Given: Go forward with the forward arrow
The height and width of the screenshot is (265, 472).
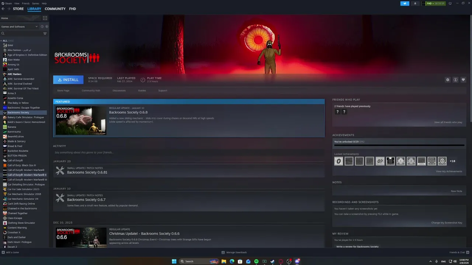Looking at the screenshot, I should coord(9,9).
